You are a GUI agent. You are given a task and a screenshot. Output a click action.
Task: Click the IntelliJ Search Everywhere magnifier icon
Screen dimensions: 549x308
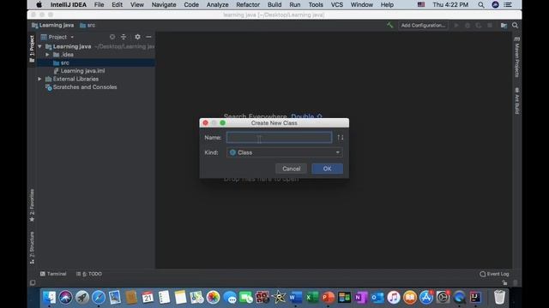(x=515, y=25)
